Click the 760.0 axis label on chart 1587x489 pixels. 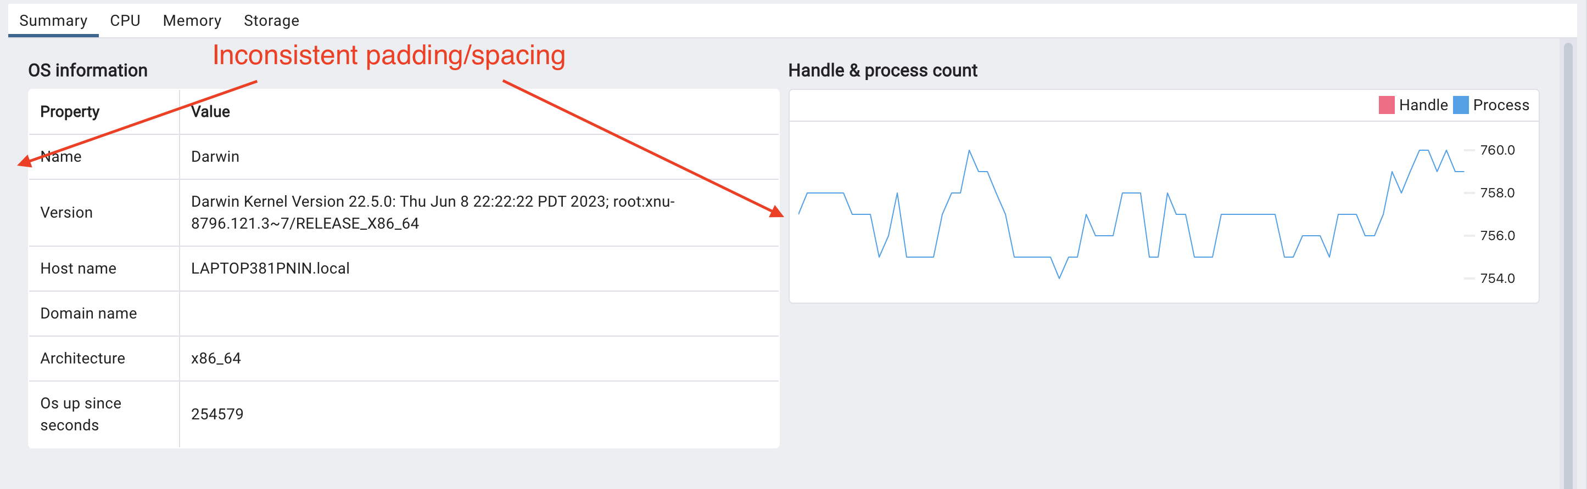click(x=1497, y=150)
